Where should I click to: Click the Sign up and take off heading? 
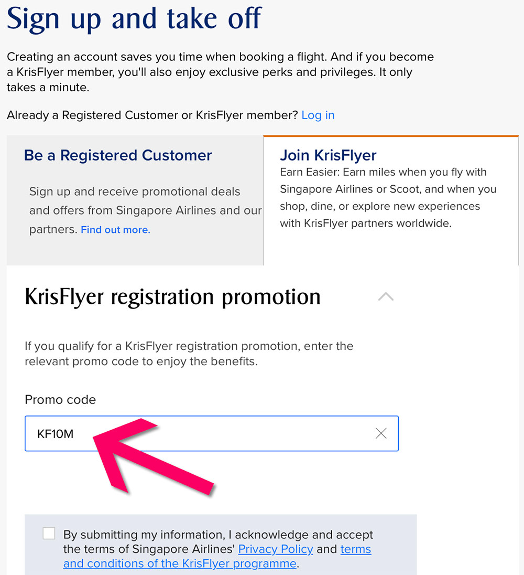click(134, 18)
